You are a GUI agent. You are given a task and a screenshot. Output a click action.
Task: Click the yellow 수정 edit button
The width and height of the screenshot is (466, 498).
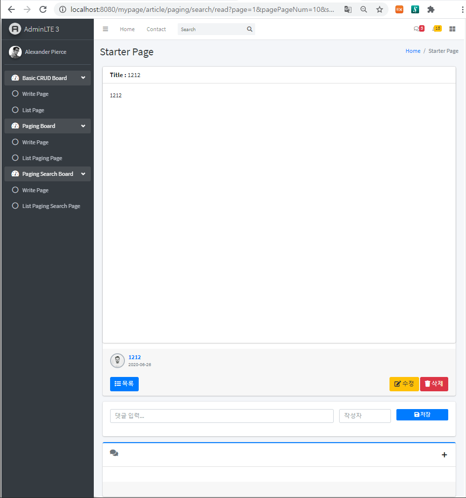click(x=404, y=384)
